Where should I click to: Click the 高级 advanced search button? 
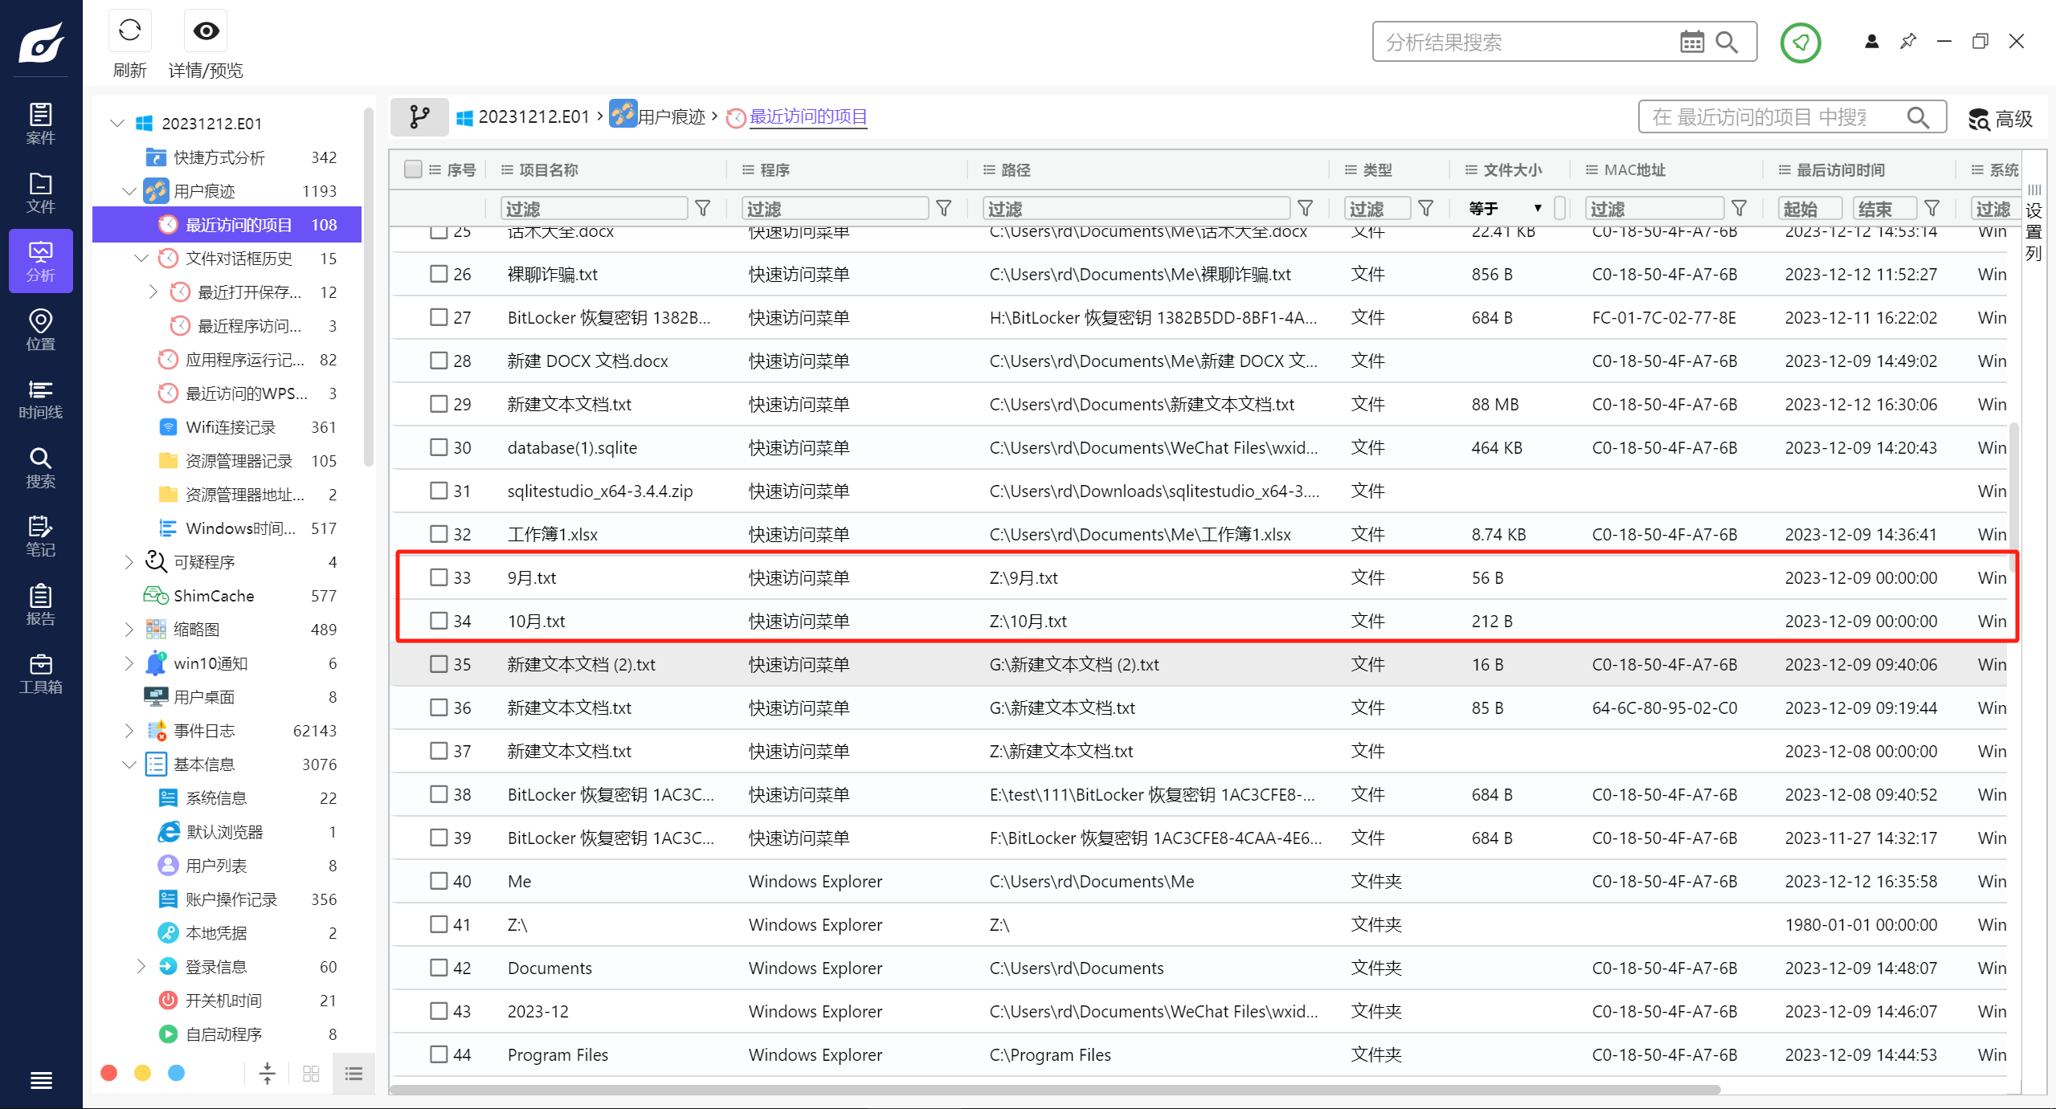(x=2001, y=119)
